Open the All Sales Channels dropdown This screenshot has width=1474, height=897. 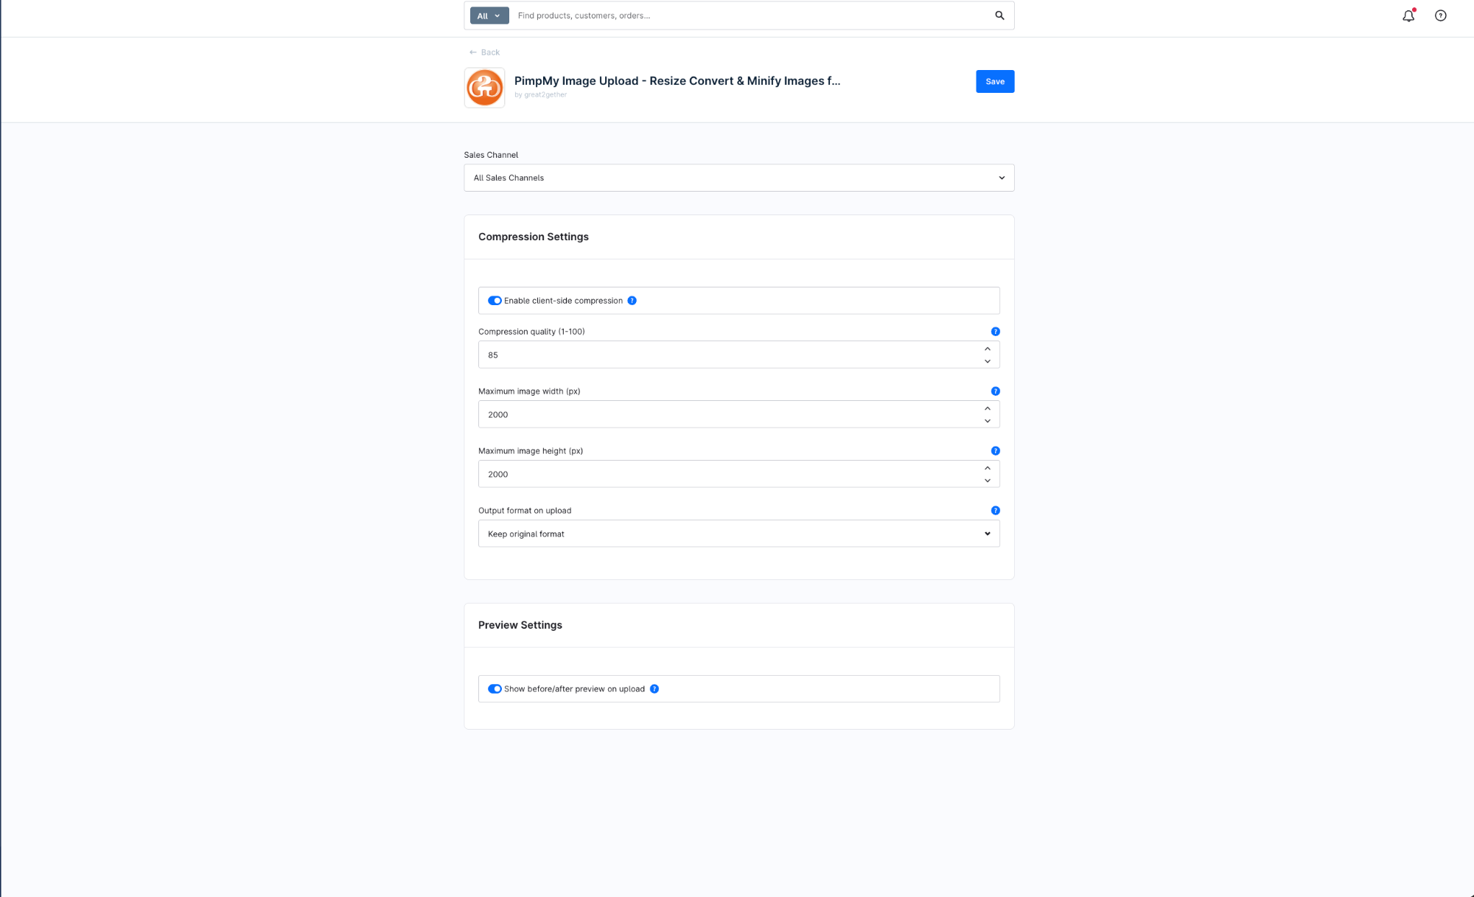738,178
